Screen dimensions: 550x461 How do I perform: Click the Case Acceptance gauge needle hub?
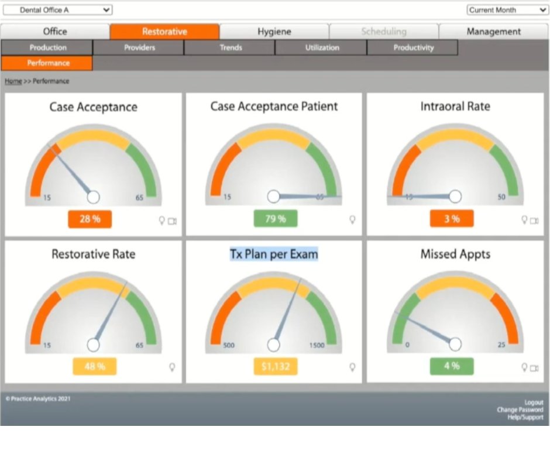click(93, 197)
